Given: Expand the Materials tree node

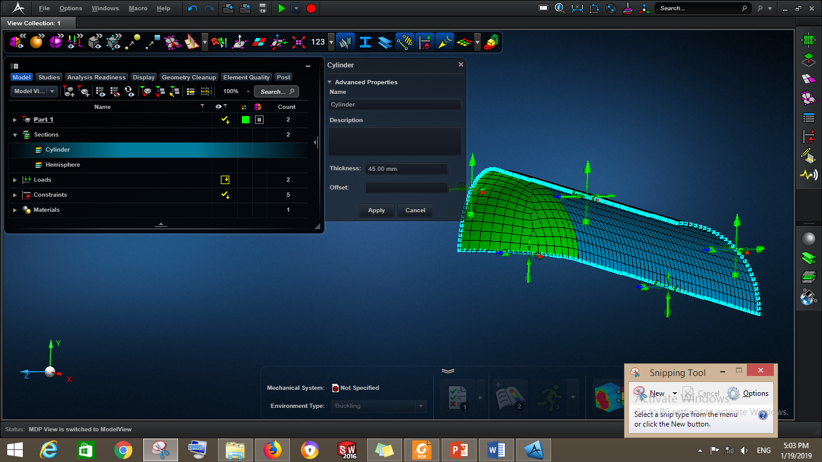Looking at the screenshot, I should 15,210.
